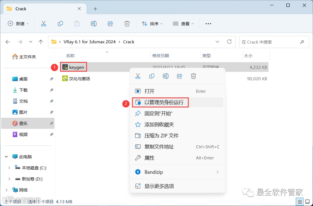The width and height of the screenshot is (313, 206).
Task: Choose 添加到收藏夹 menu entry
Action: click(177, 125)
